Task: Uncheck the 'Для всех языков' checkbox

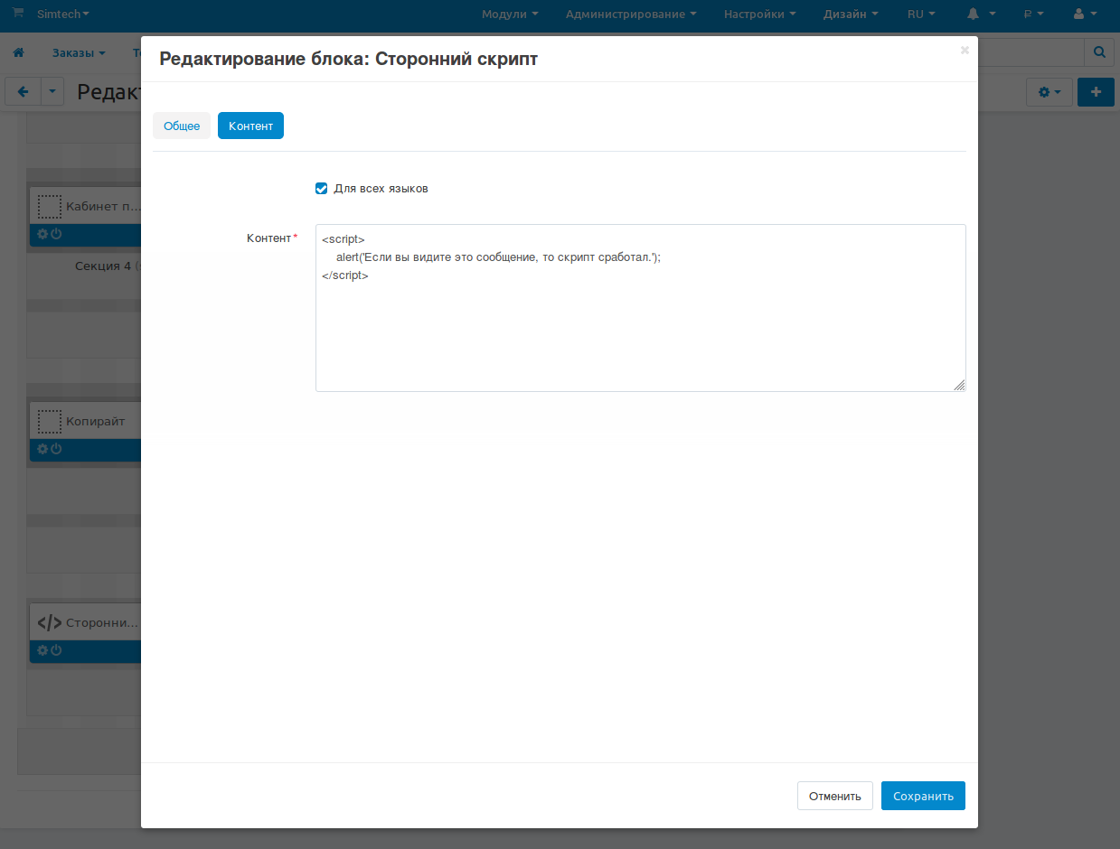Action: (321, 189)
